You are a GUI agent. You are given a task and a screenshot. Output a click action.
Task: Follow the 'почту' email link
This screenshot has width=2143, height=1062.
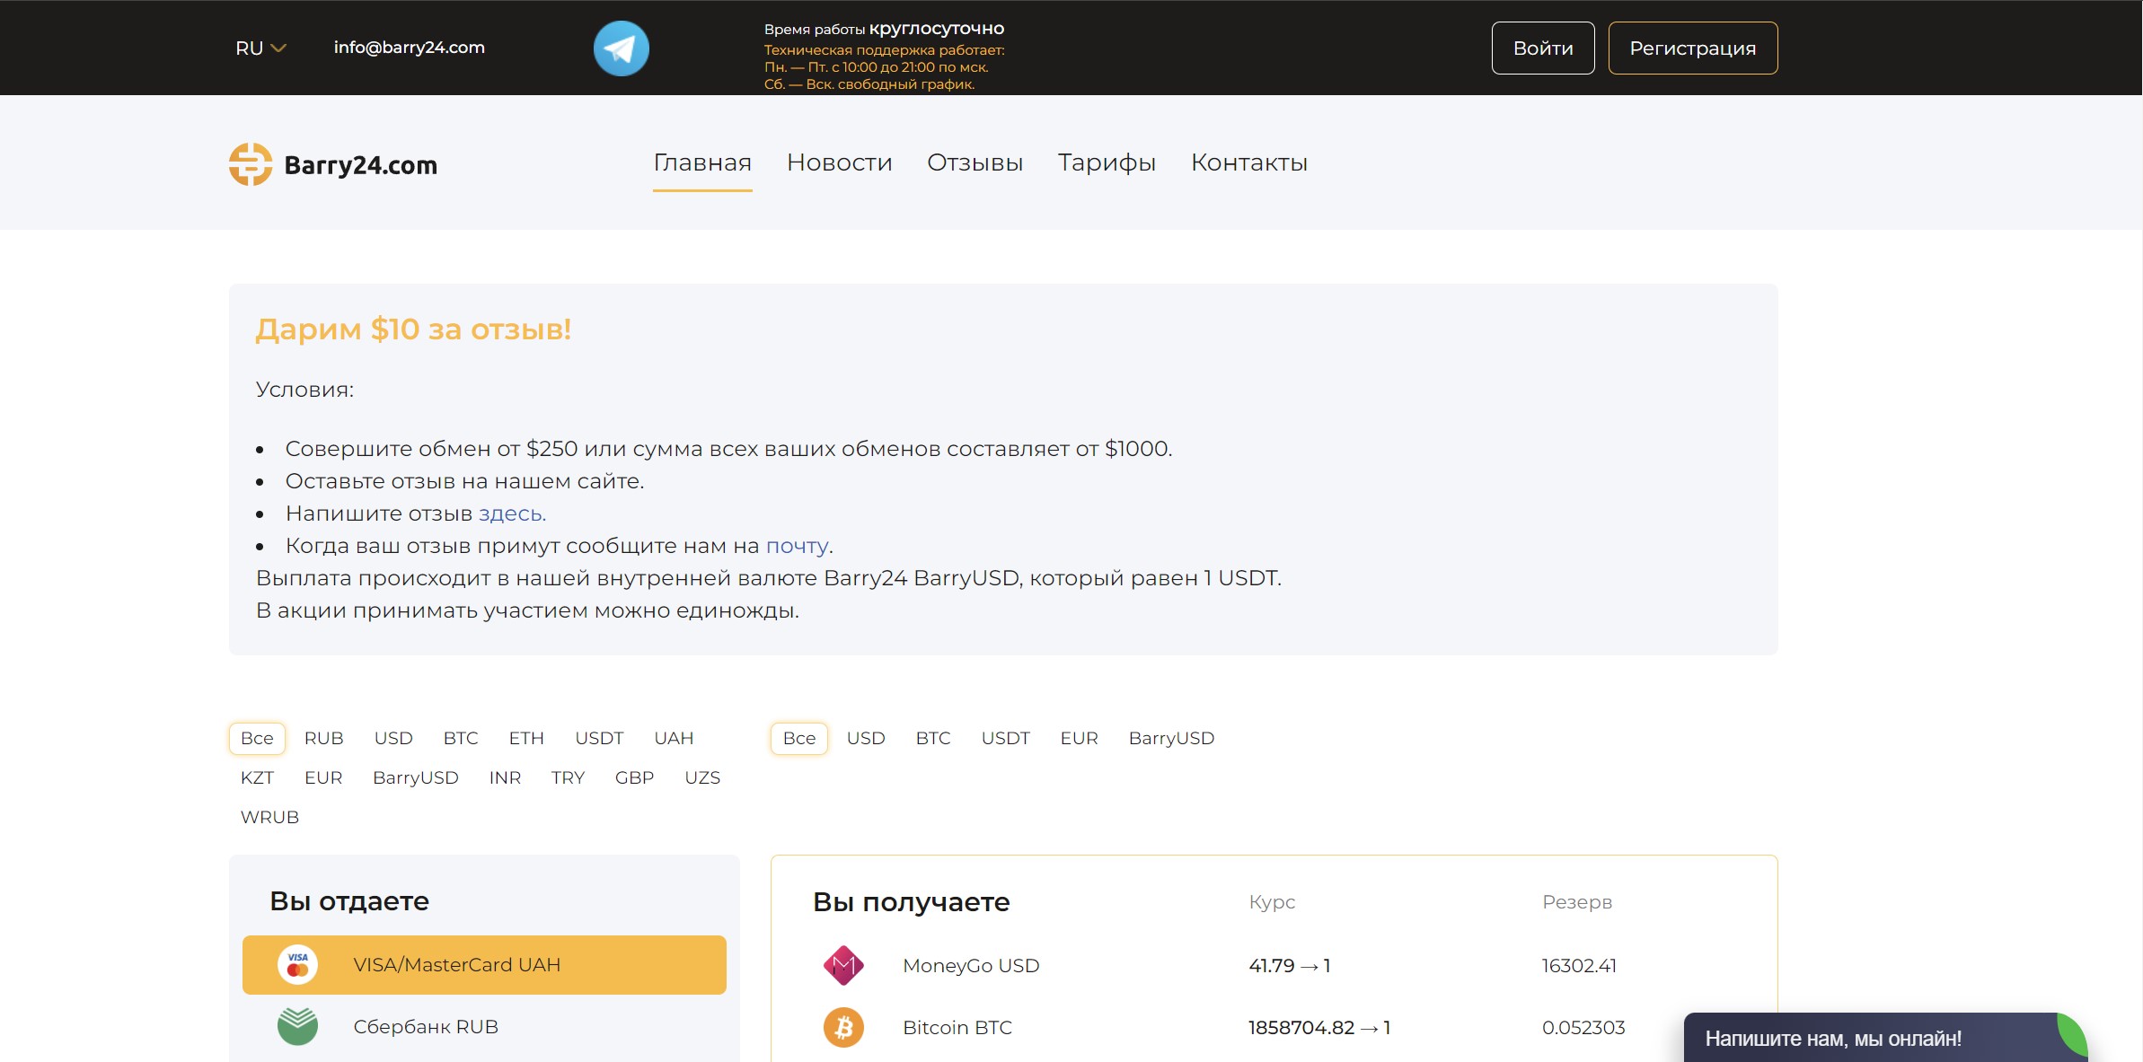point(797,546)
